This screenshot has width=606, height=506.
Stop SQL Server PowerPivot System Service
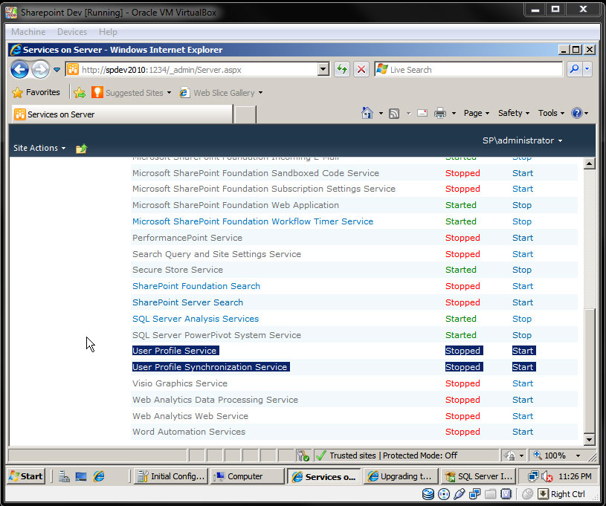(x=522, y=335)
